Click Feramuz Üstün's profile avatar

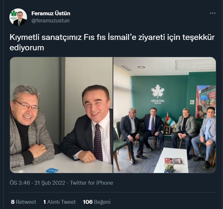18,17
